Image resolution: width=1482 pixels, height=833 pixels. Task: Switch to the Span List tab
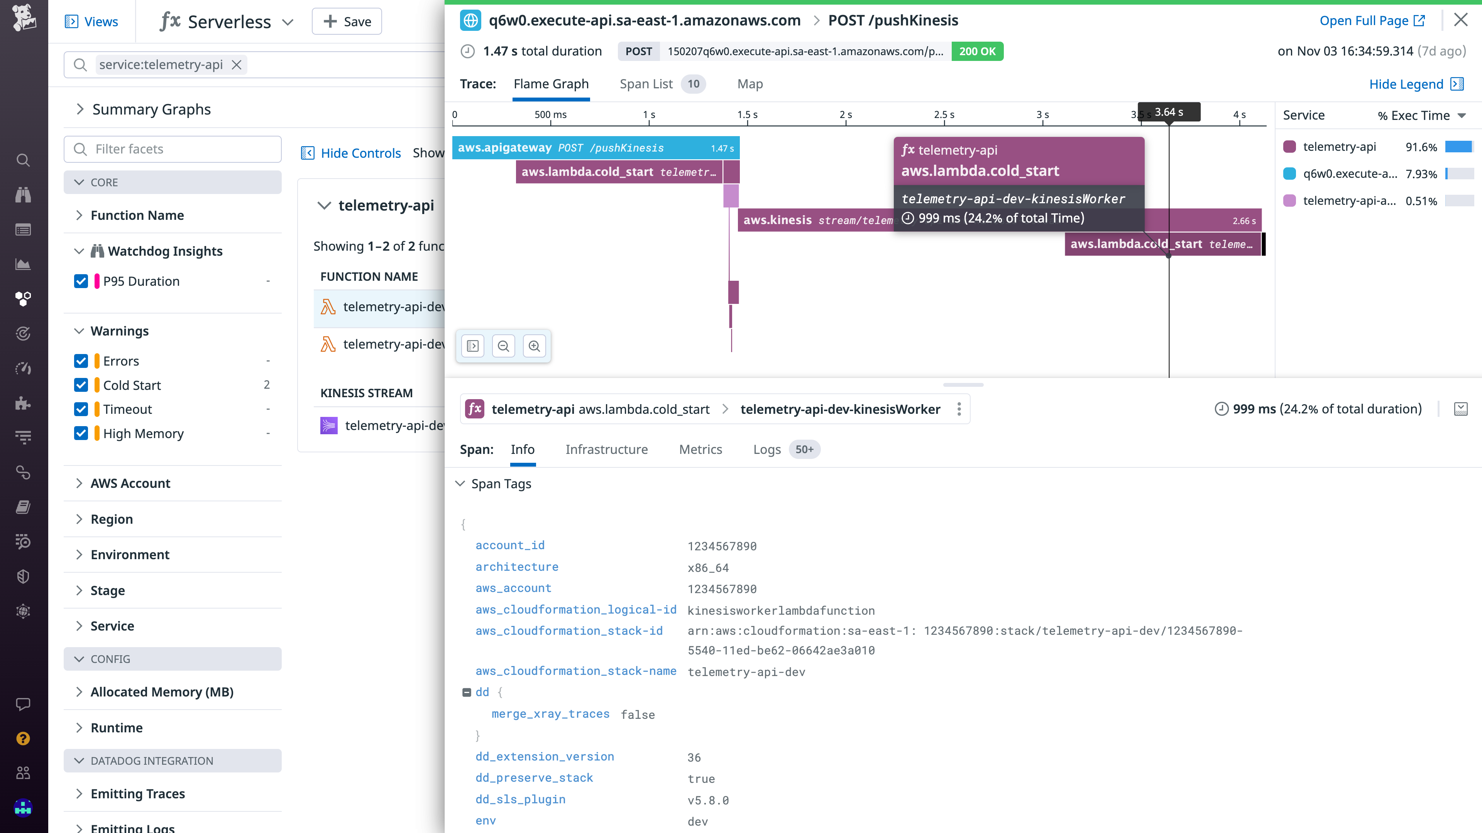click(x=647, y=84)
